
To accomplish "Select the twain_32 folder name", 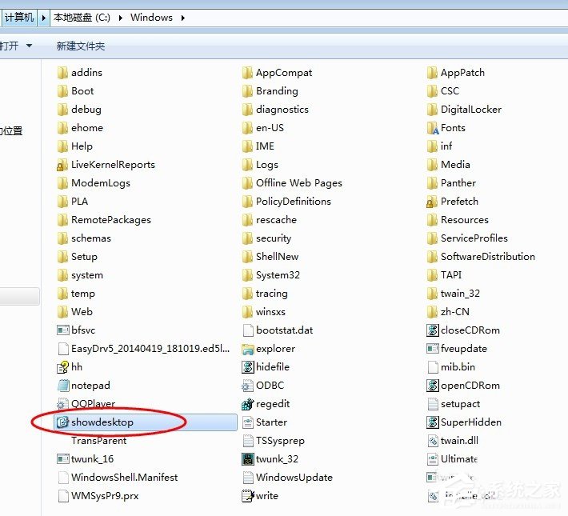I will coord(461,294).
